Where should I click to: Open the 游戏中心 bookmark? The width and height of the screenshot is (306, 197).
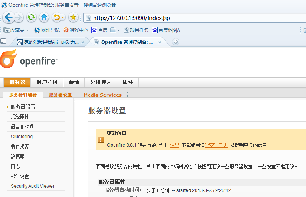(x=76, y=30)
